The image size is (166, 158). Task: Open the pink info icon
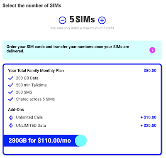tap(152, 50)
